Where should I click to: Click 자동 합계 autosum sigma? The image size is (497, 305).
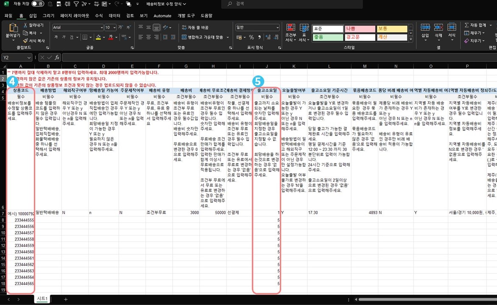[475, 25]
